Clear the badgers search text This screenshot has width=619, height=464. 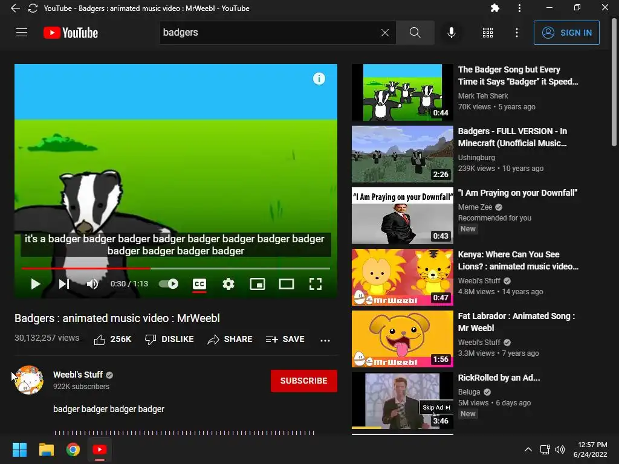(x=385, y=33)
